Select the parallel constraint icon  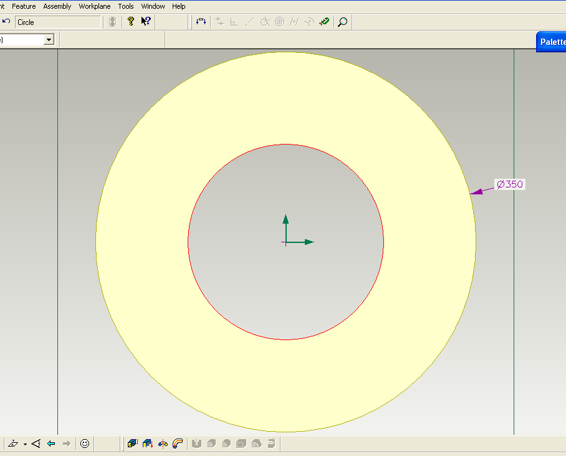coord(294,22)
